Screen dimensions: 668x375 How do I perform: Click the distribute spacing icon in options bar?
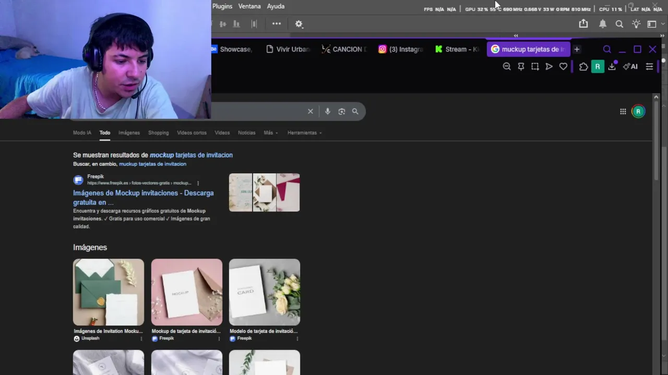[254, 24]
